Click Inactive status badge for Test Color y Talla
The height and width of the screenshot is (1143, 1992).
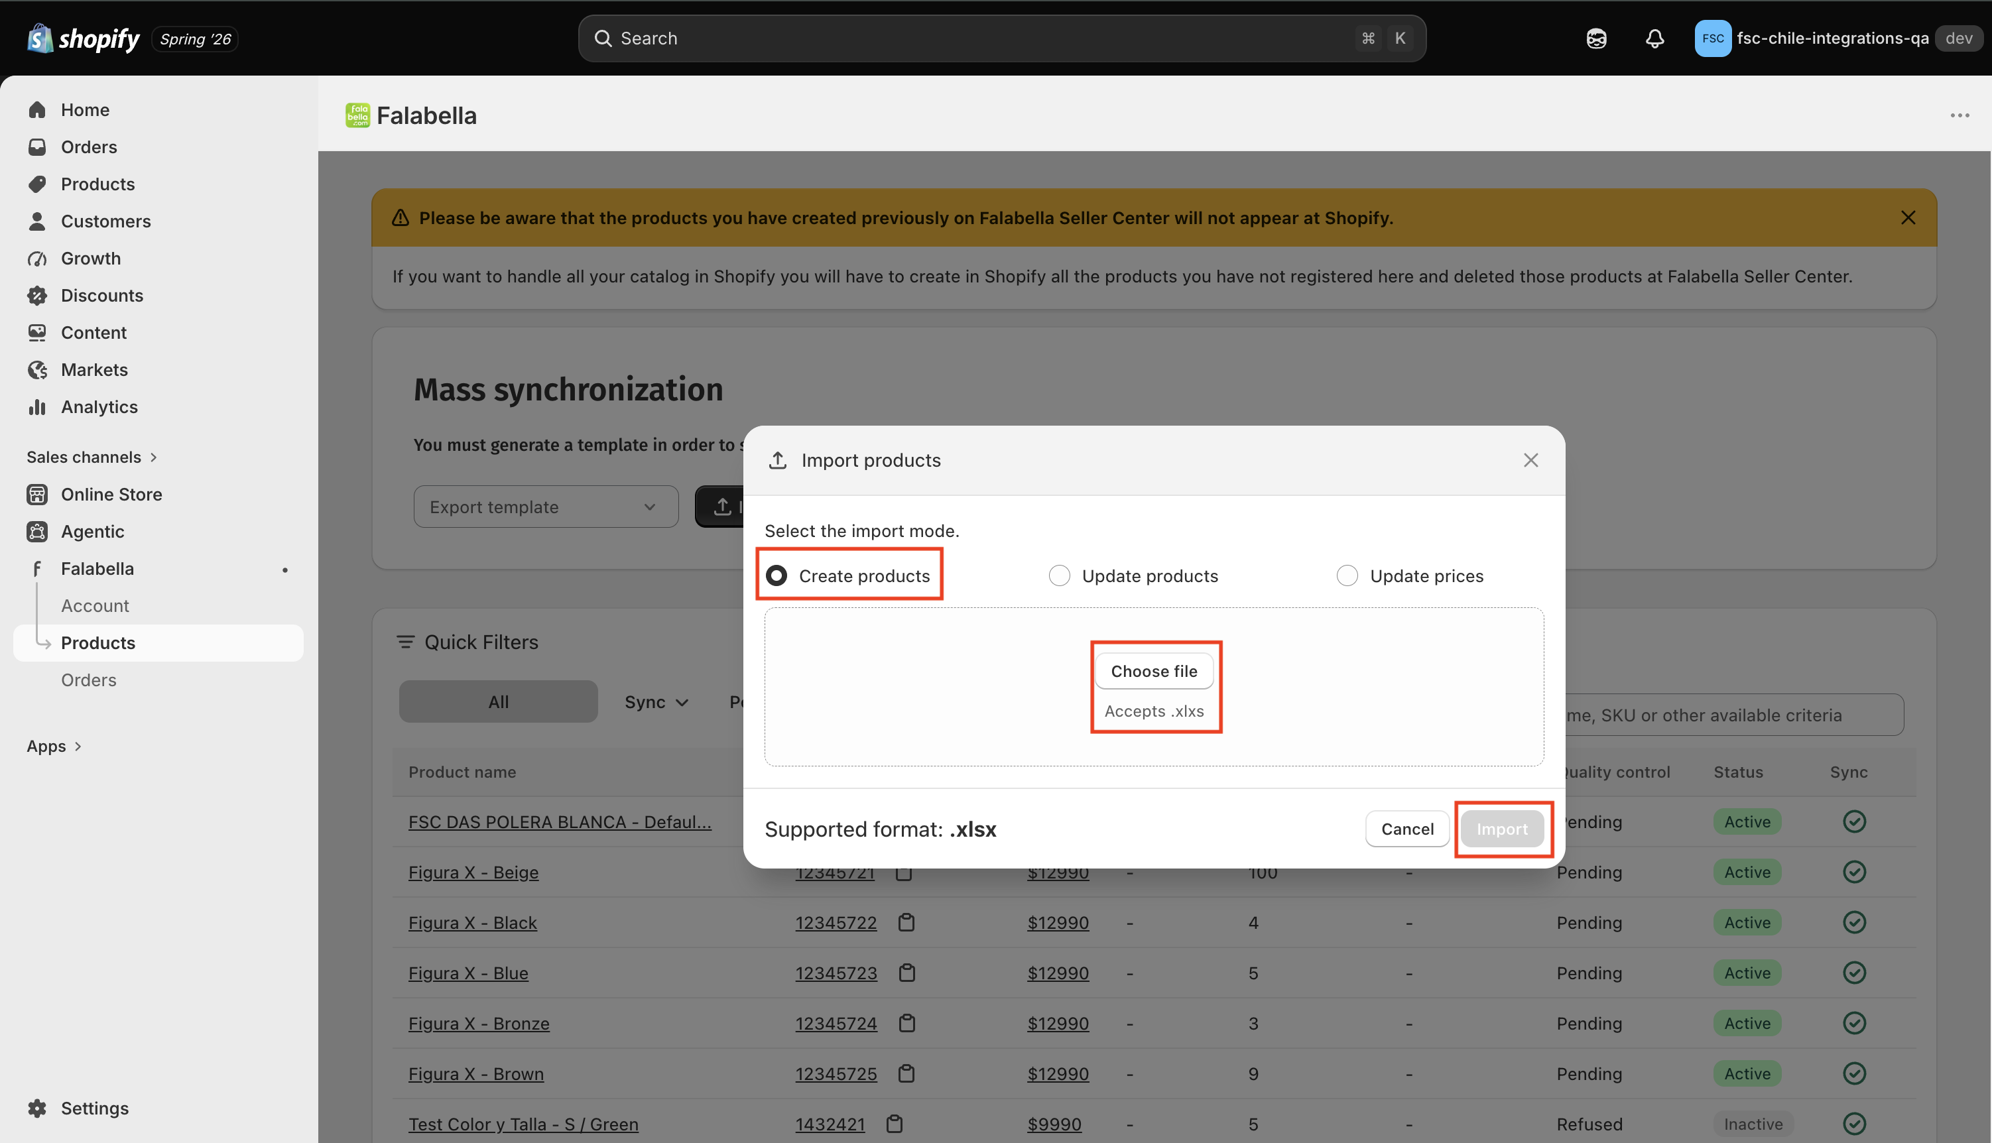1753,1124
